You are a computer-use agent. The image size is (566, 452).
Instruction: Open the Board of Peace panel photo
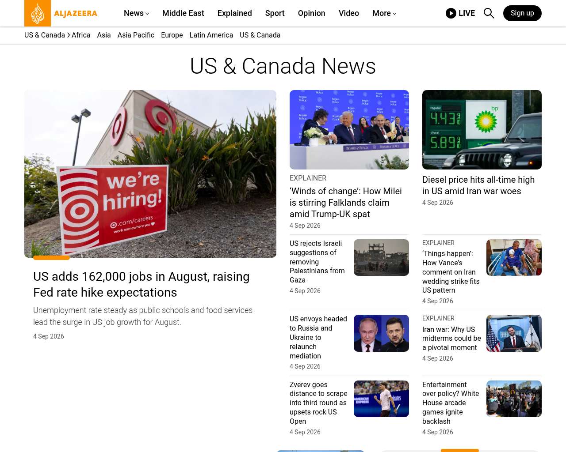(349, 130)
